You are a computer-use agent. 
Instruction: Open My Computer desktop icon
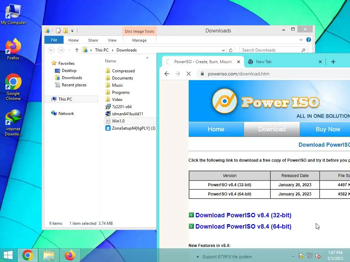tap(13, 14)
